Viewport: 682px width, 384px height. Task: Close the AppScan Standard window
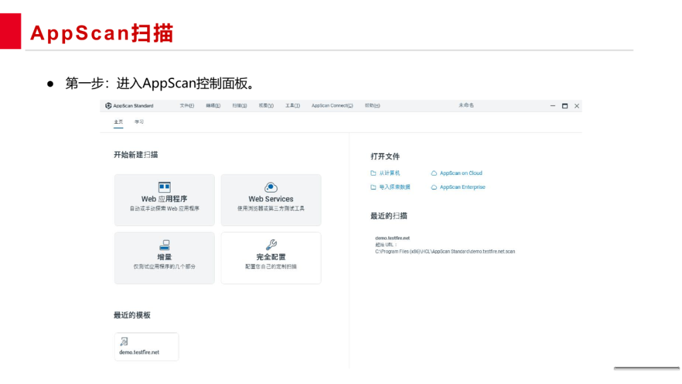coord(577,105)
